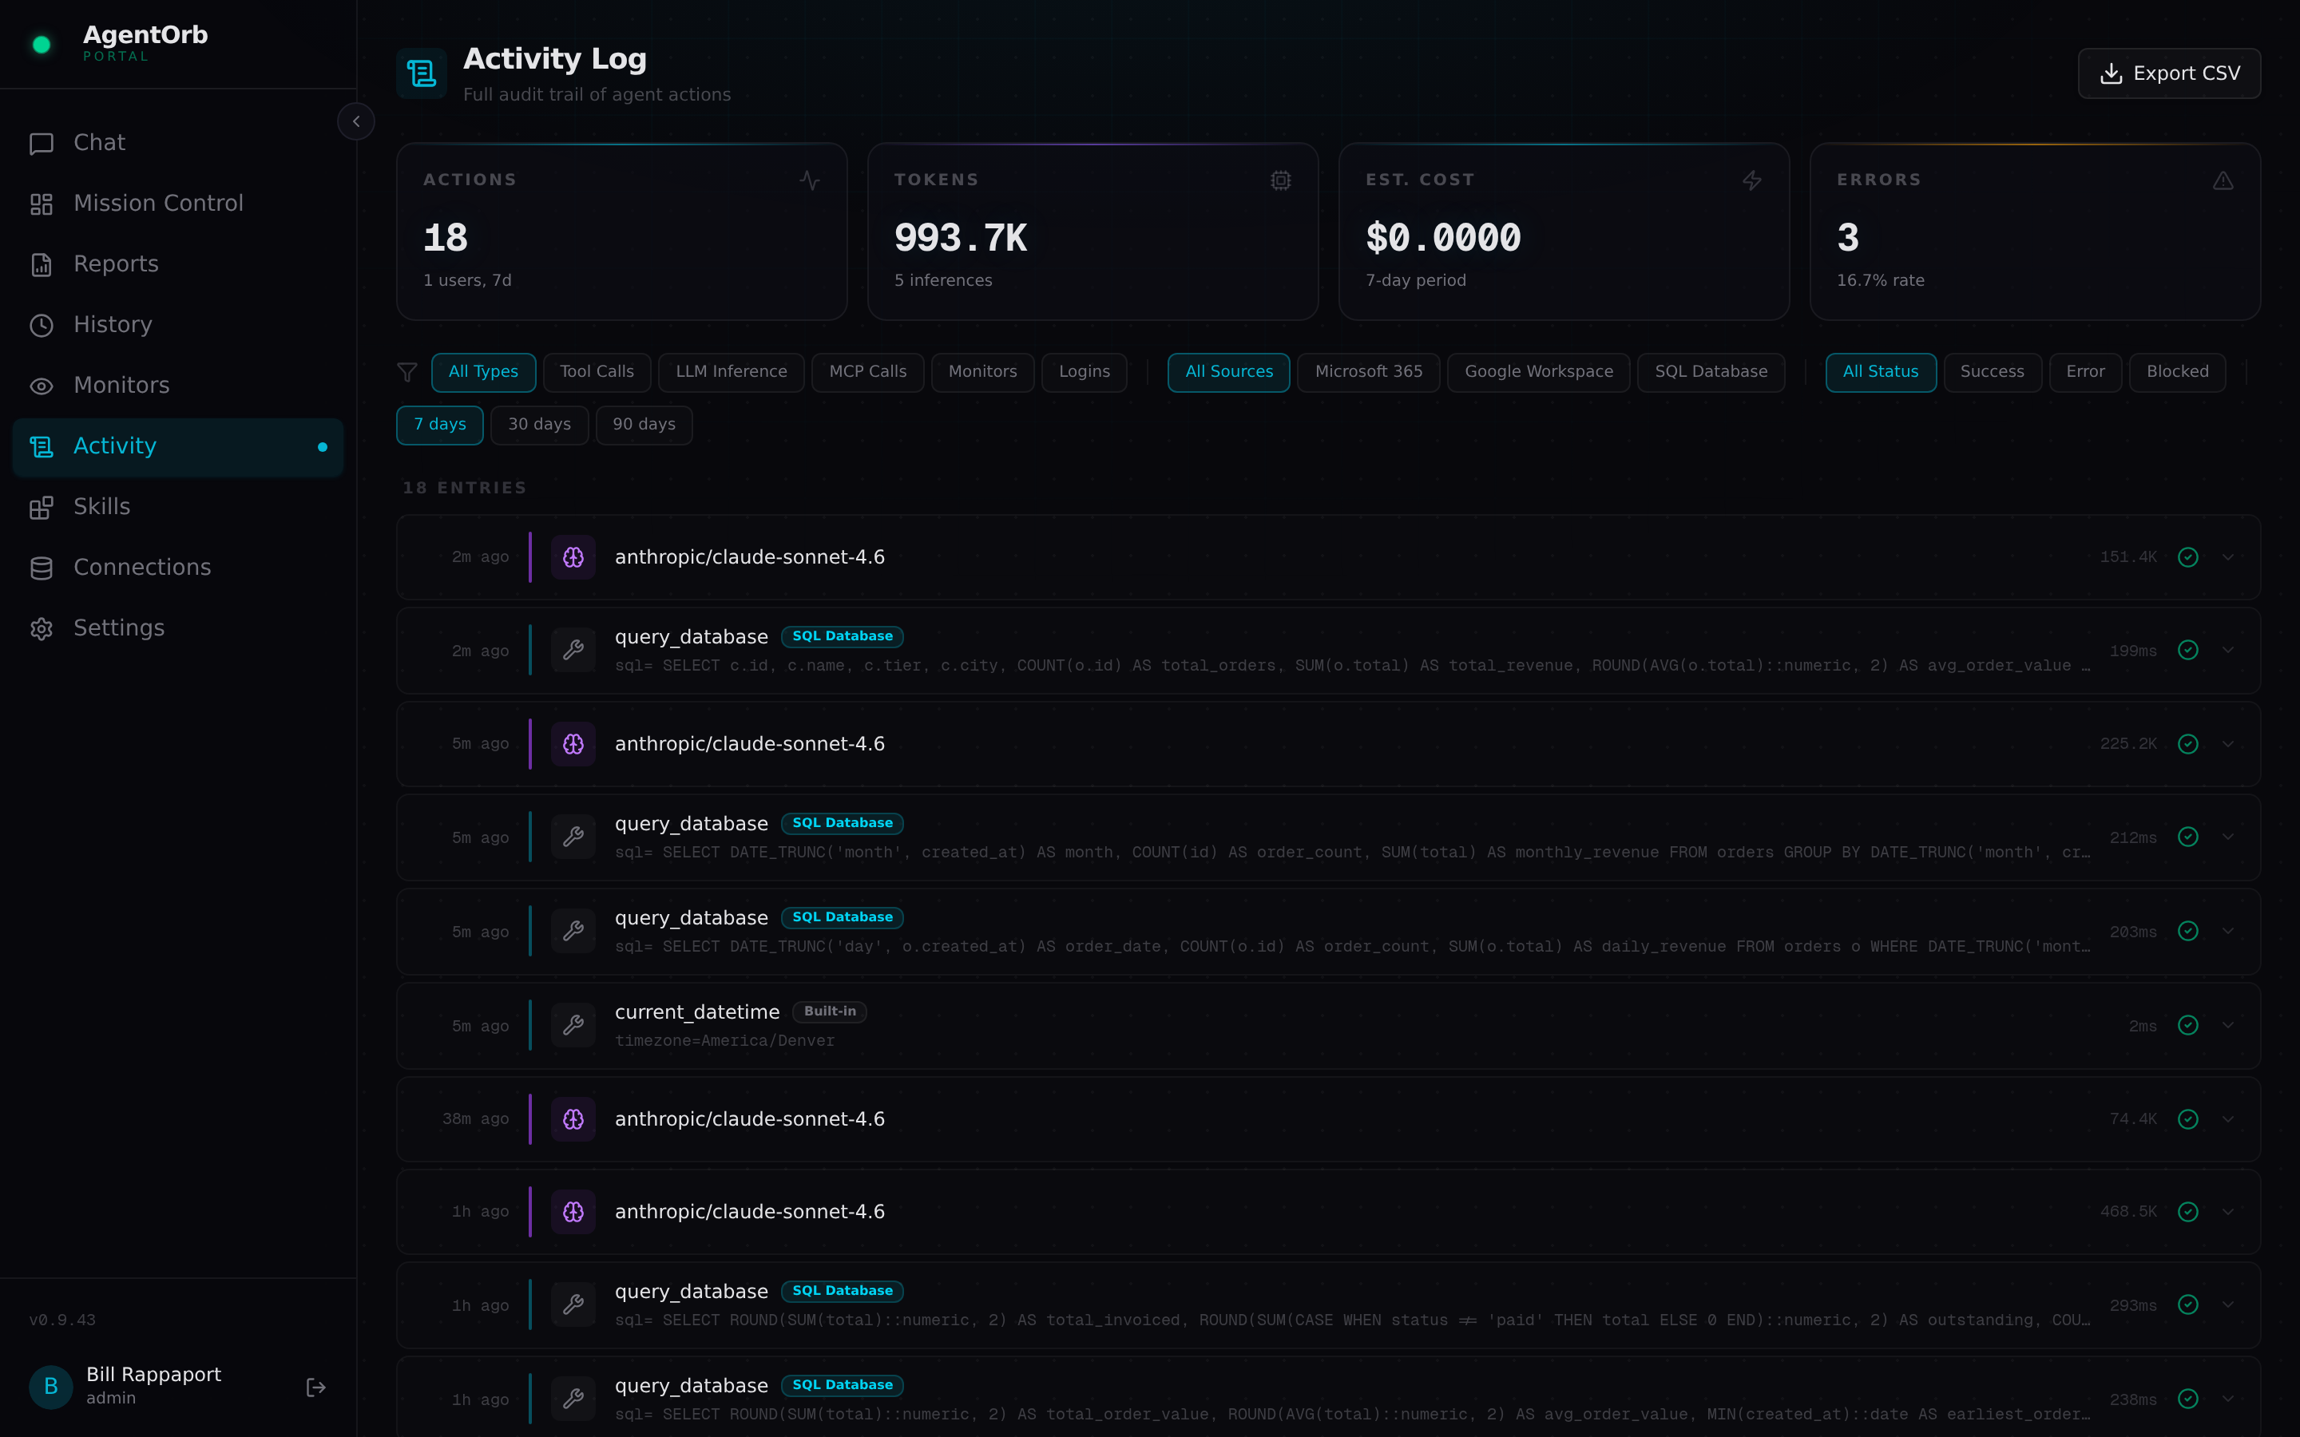
Task: Filter by Logins
Action: (x=1084, y=371)
